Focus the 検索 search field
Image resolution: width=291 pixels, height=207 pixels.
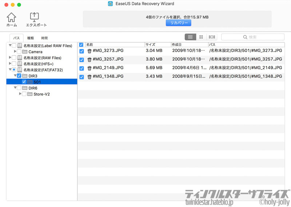(x=253, y=37)
